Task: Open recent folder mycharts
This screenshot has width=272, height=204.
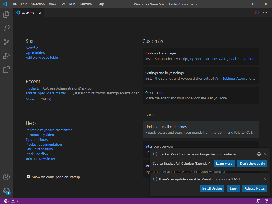Action: 32,88
